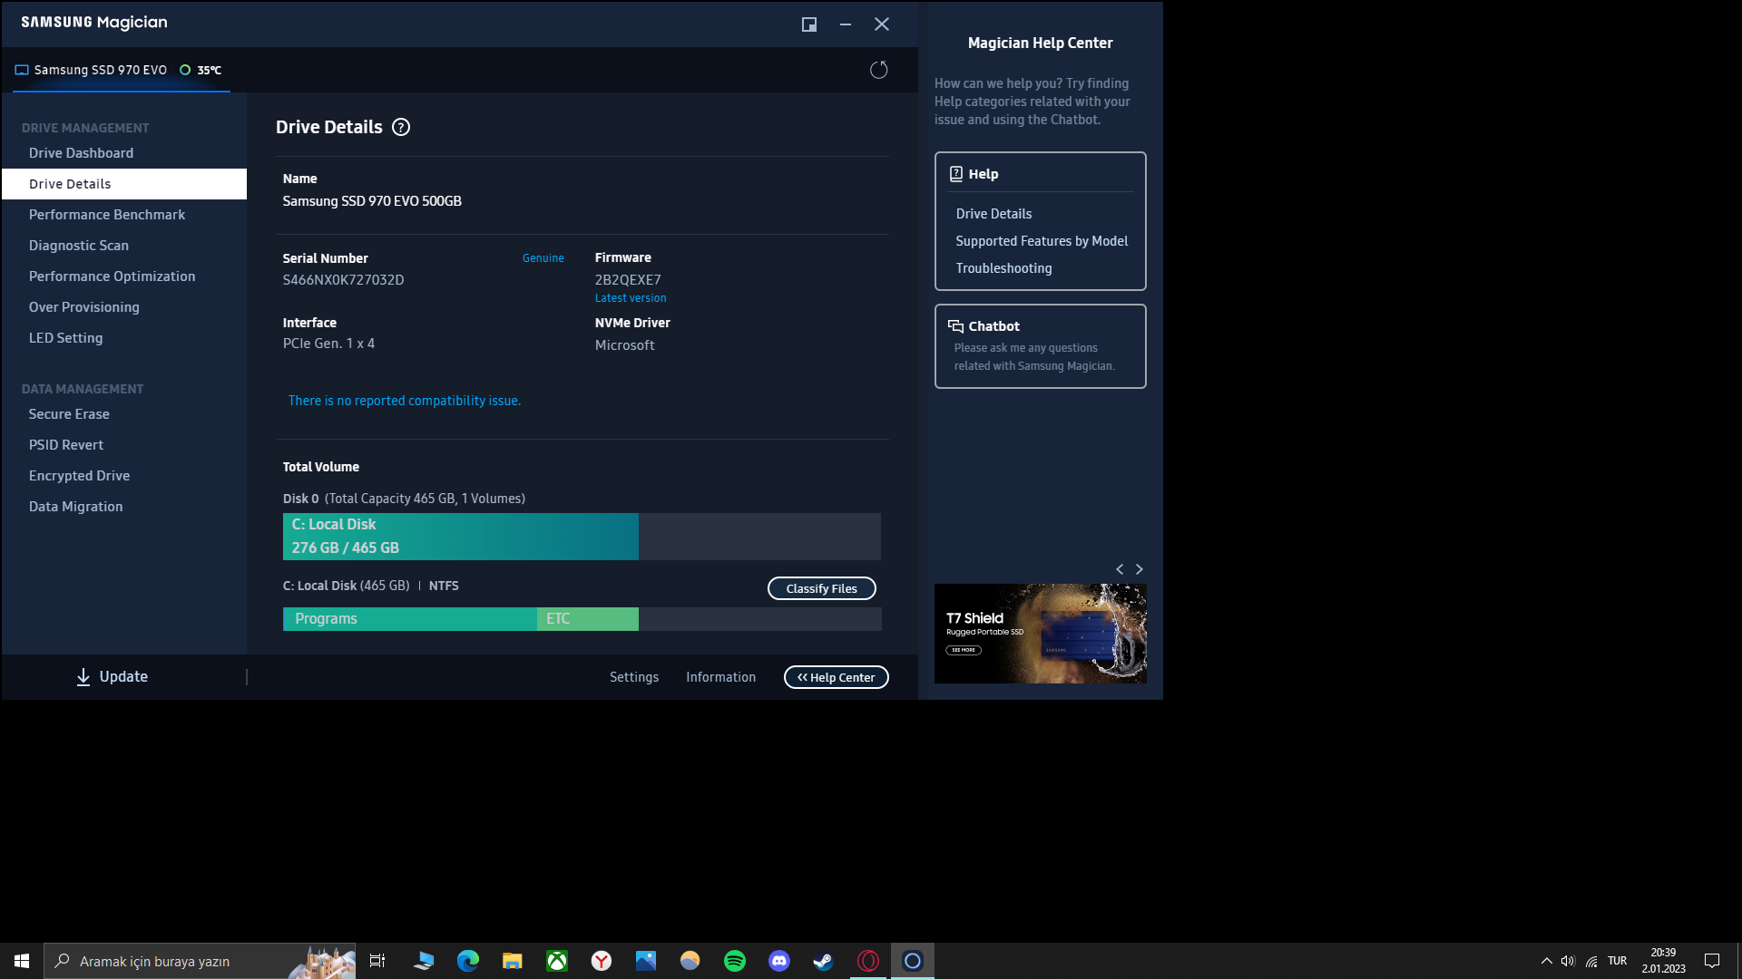Click the compact mode window icon
The height and width of the screenshot is (979, 1742).
coord(808,24)
